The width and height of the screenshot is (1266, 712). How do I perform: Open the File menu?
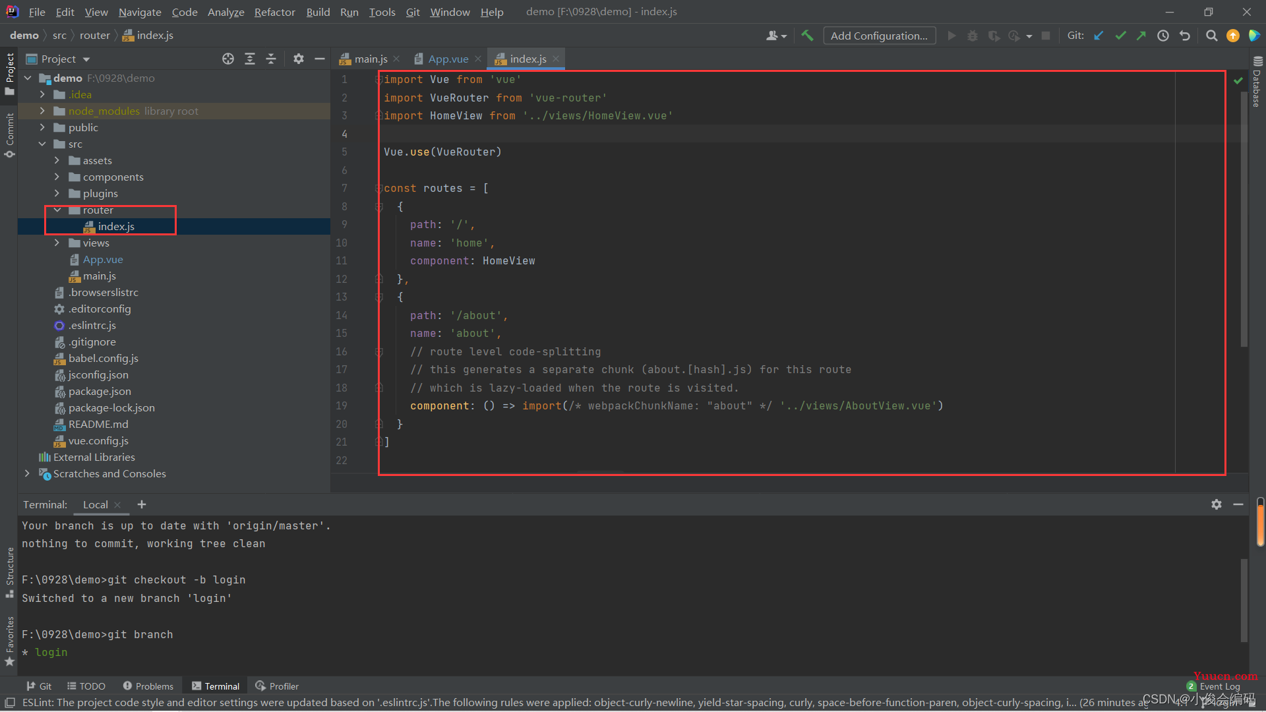(37, 12)
